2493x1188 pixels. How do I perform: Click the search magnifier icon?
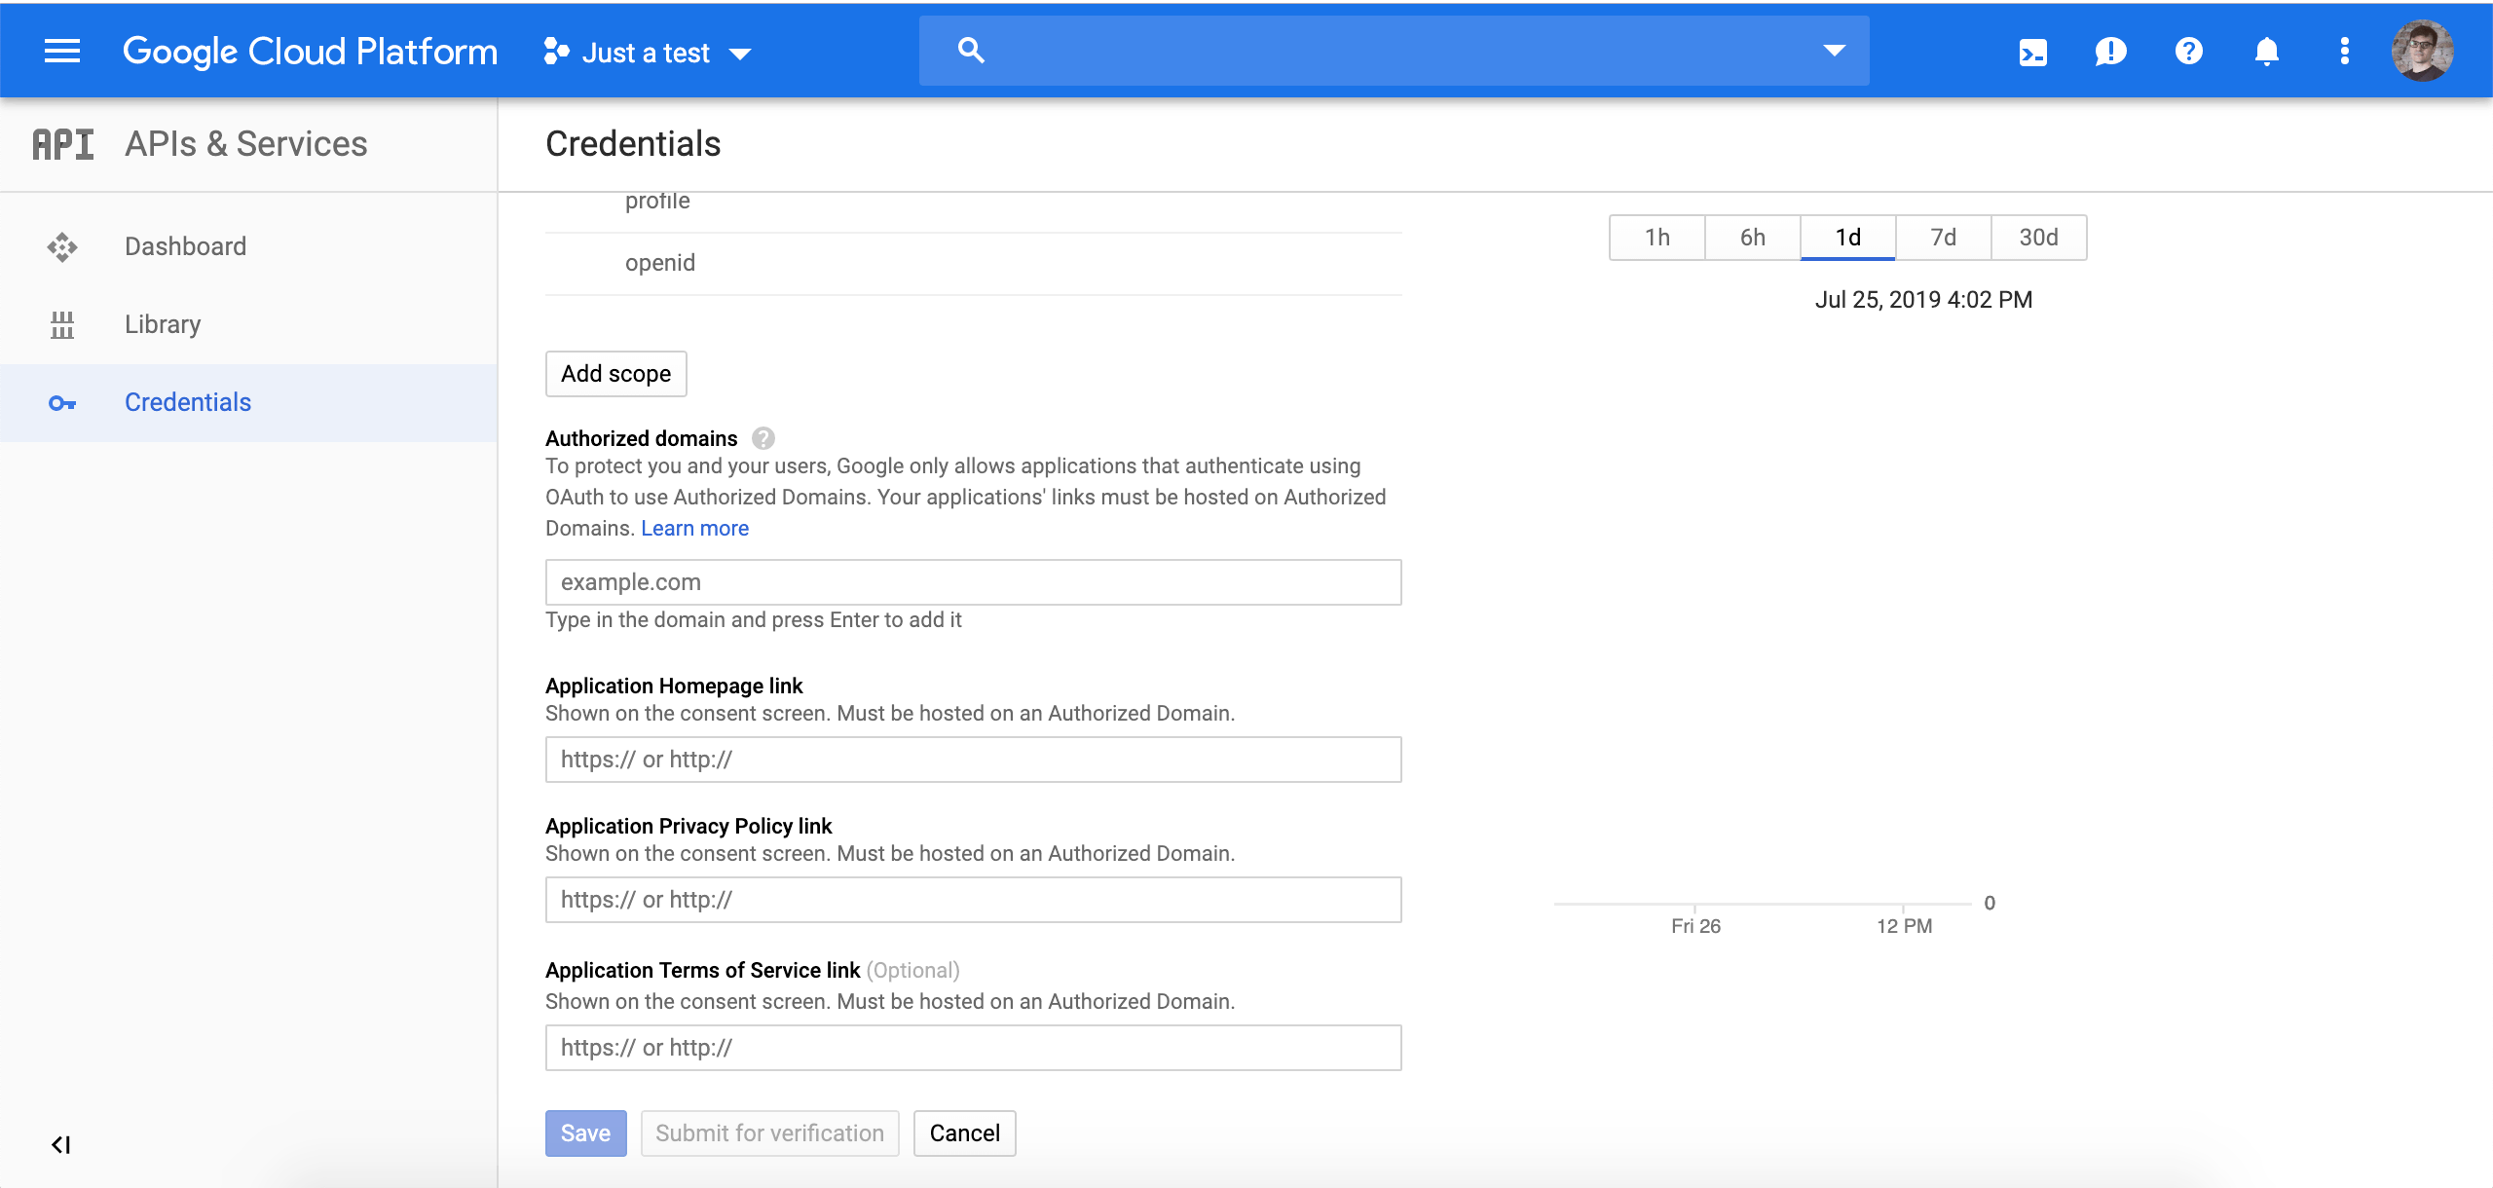971,49
